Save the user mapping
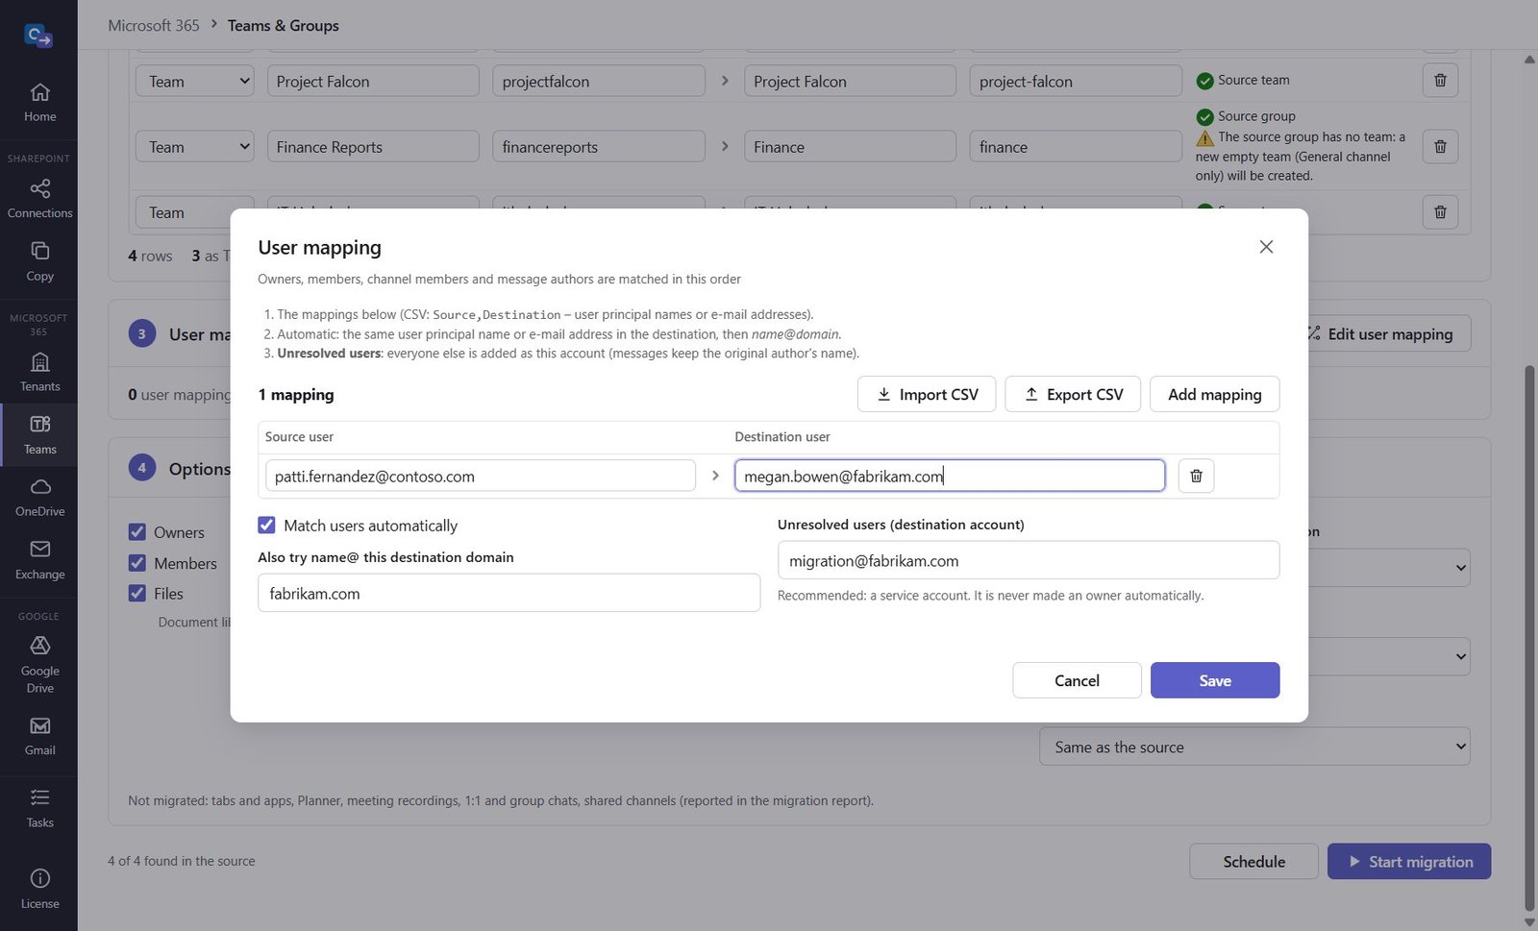 pyautogui.click(x=1215, y=680)
